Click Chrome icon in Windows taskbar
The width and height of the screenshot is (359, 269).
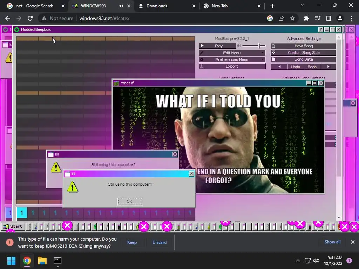point(27,261)
